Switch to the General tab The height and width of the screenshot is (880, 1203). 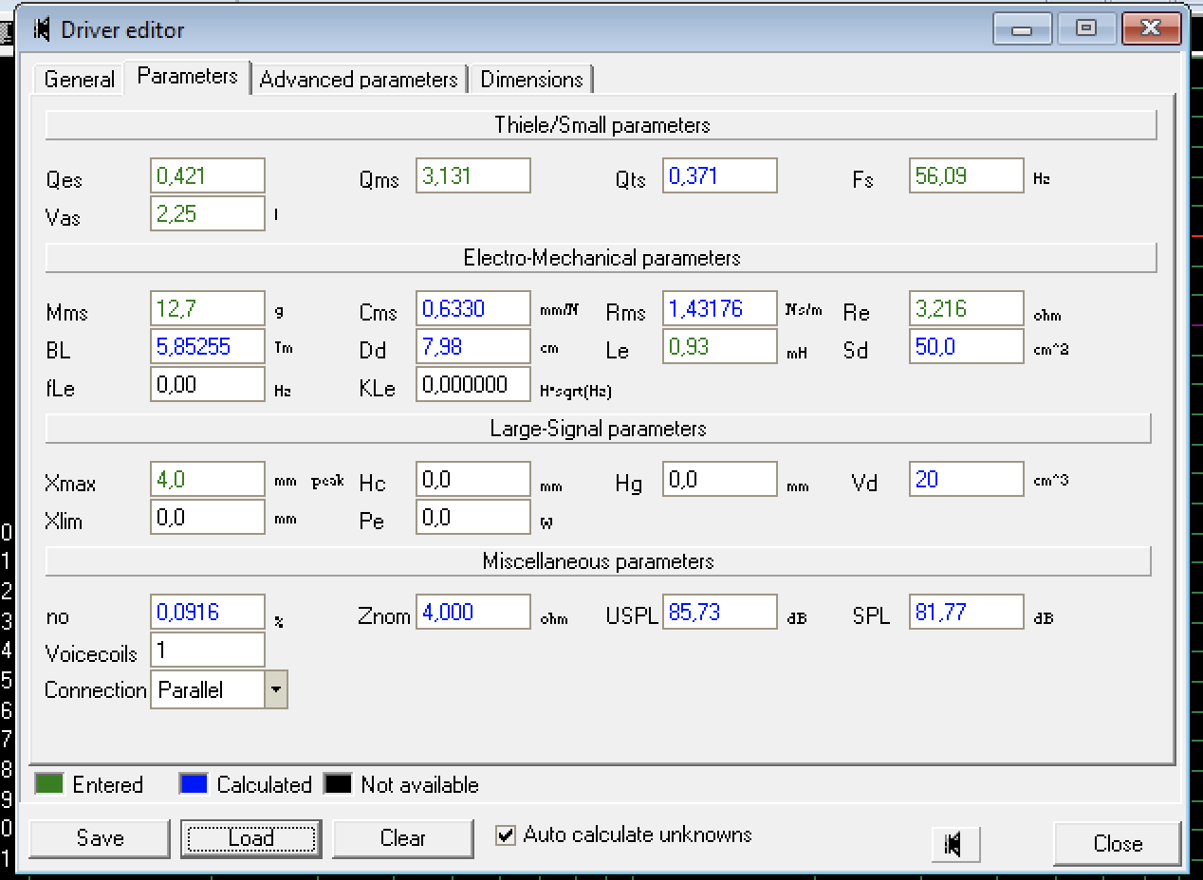click(80, 80)
